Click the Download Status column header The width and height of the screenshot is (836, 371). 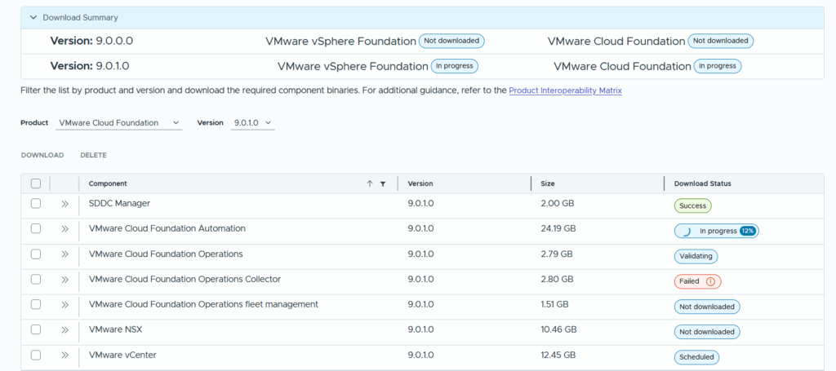[702, 183]
